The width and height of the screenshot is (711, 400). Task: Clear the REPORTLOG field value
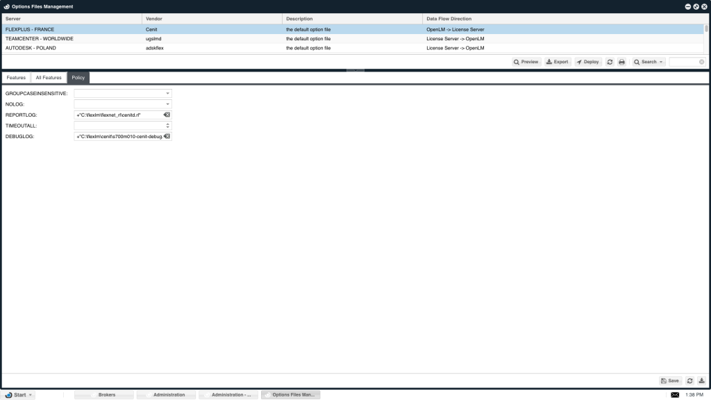pyautogui.click(x=167, y=115)
